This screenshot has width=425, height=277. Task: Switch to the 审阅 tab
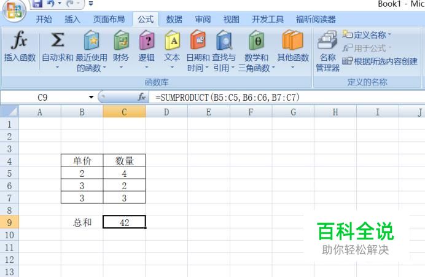(x=203, y=19)
